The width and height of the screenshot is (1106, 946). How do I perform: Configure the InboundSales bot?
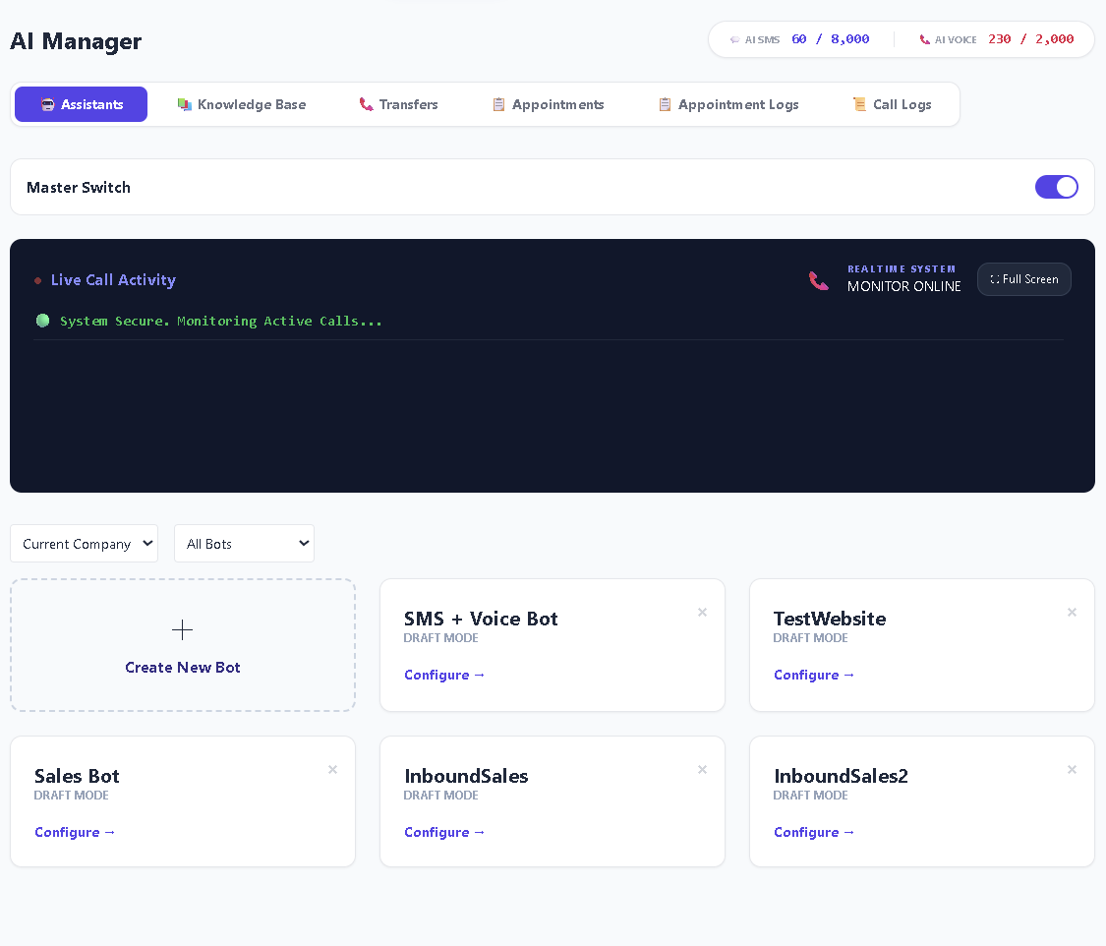444,833
